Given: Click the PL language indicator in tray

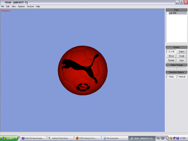Looking at the screenshot, I should click(159, 138).
